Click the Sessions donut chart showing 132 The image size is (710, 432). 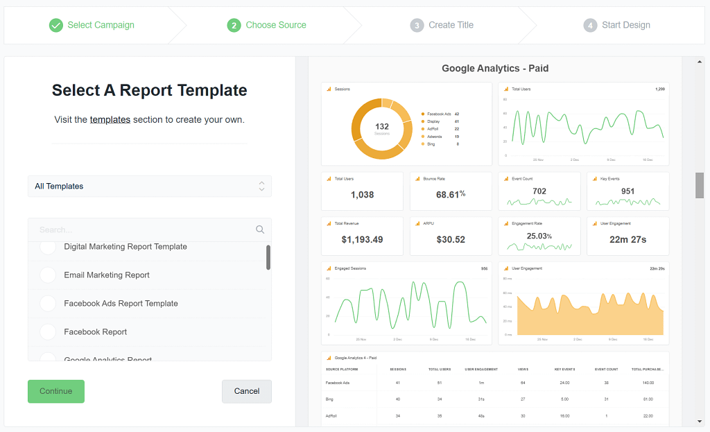382,129
